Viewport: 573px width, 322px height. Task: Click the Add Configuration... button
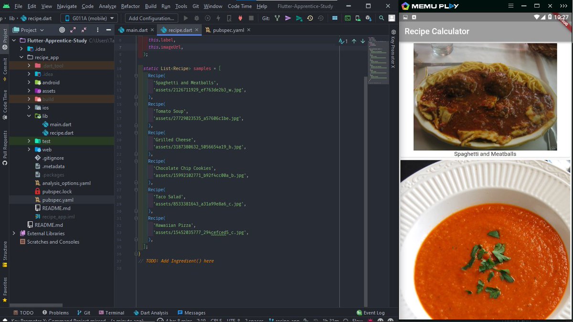click(x=151, y=18)
